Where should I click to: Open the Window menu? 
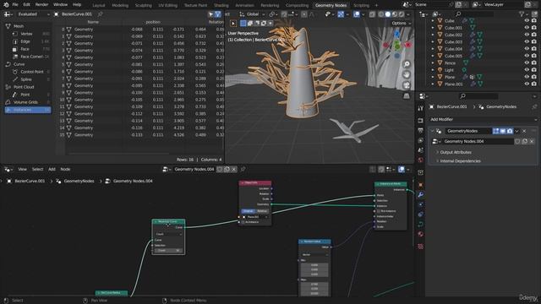[60, 5]
